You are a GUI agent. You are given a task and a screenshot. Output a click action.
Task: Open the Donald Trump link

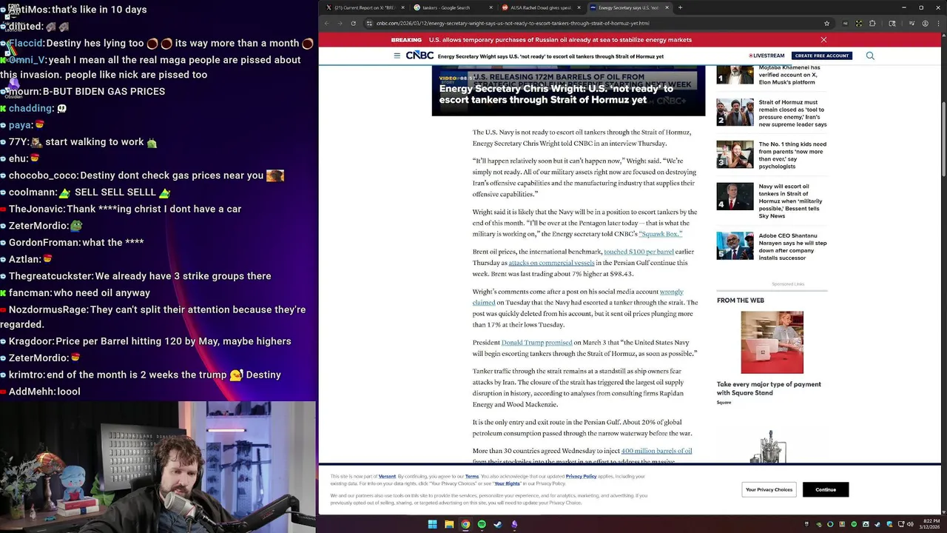pyautogui.click(x=522, y=343)
